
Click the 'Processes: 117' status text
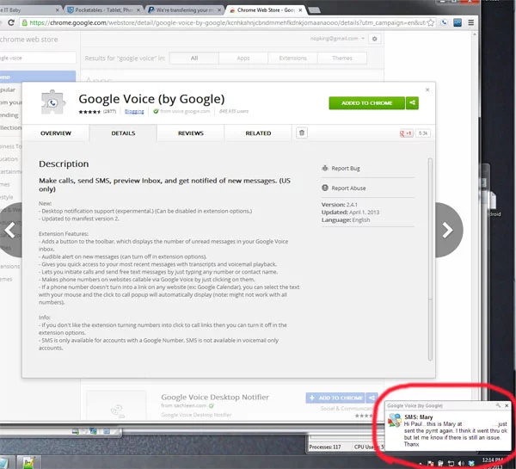coord(324,447)
